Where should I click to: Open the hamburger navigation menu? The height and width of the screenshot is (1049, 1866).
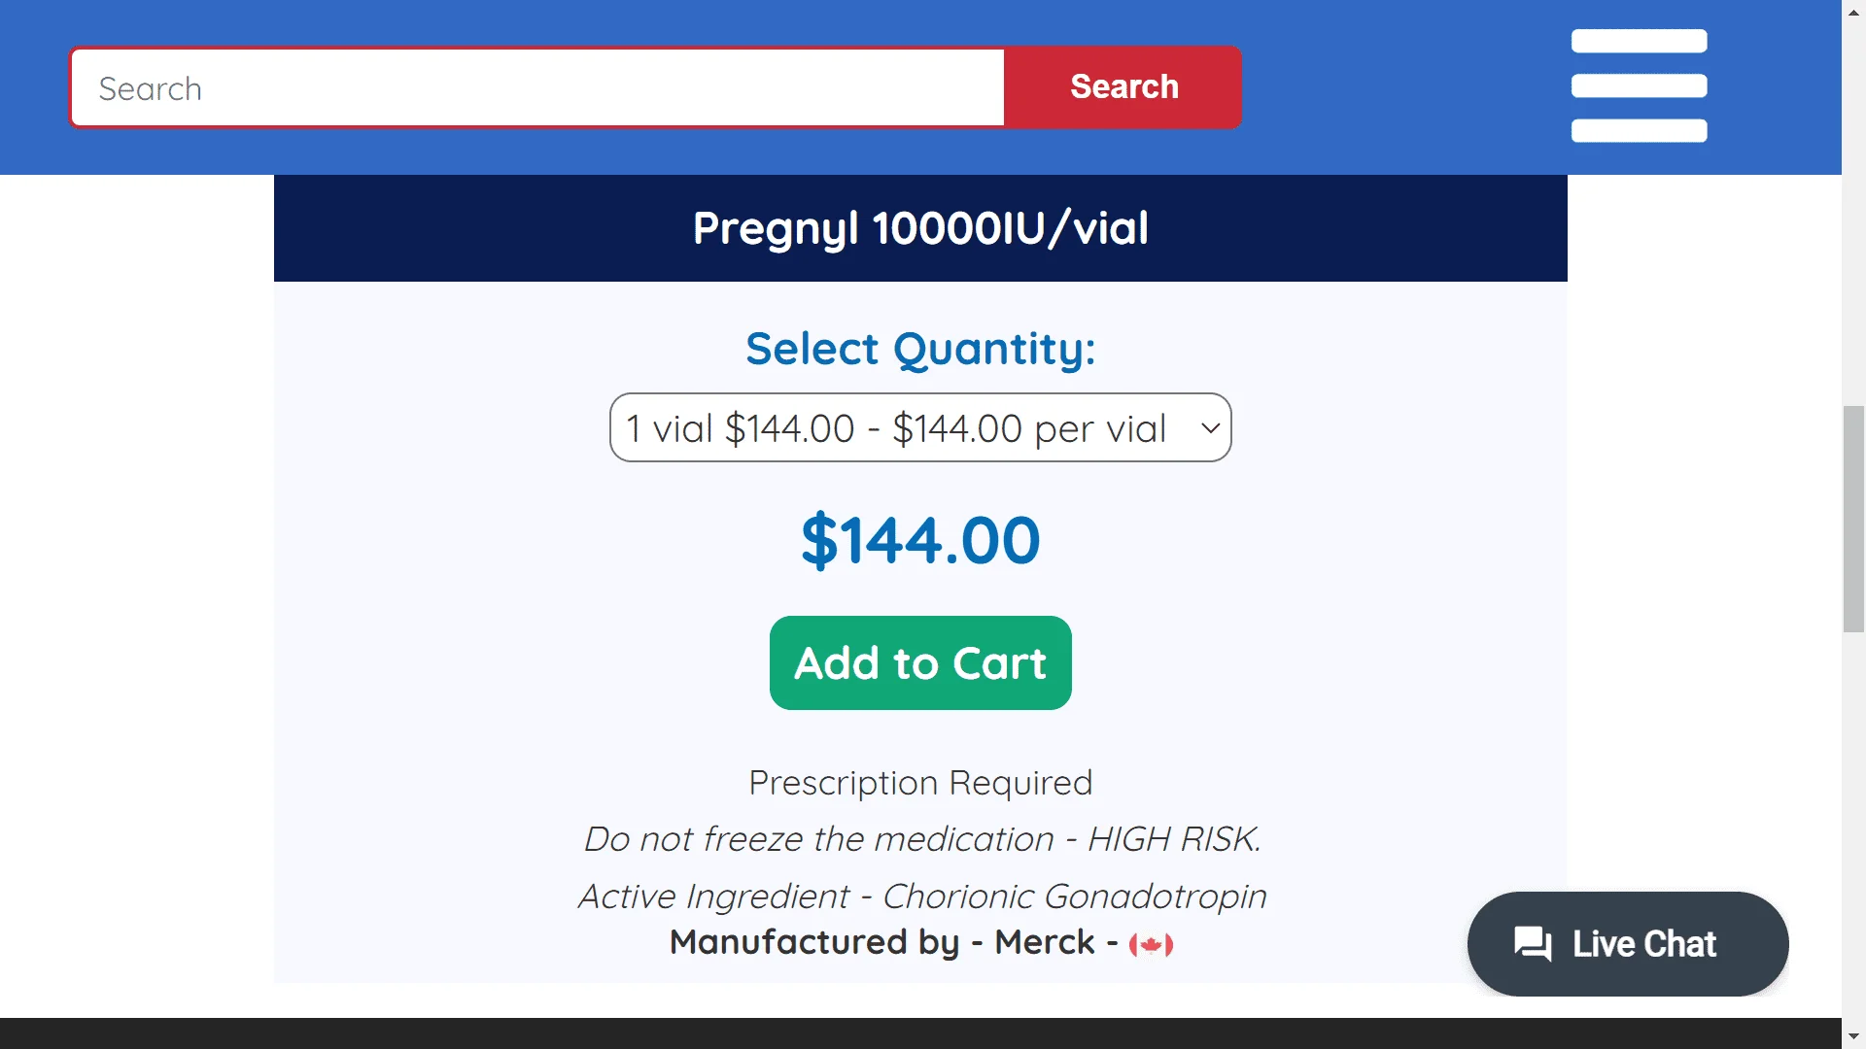[1639, 85]
